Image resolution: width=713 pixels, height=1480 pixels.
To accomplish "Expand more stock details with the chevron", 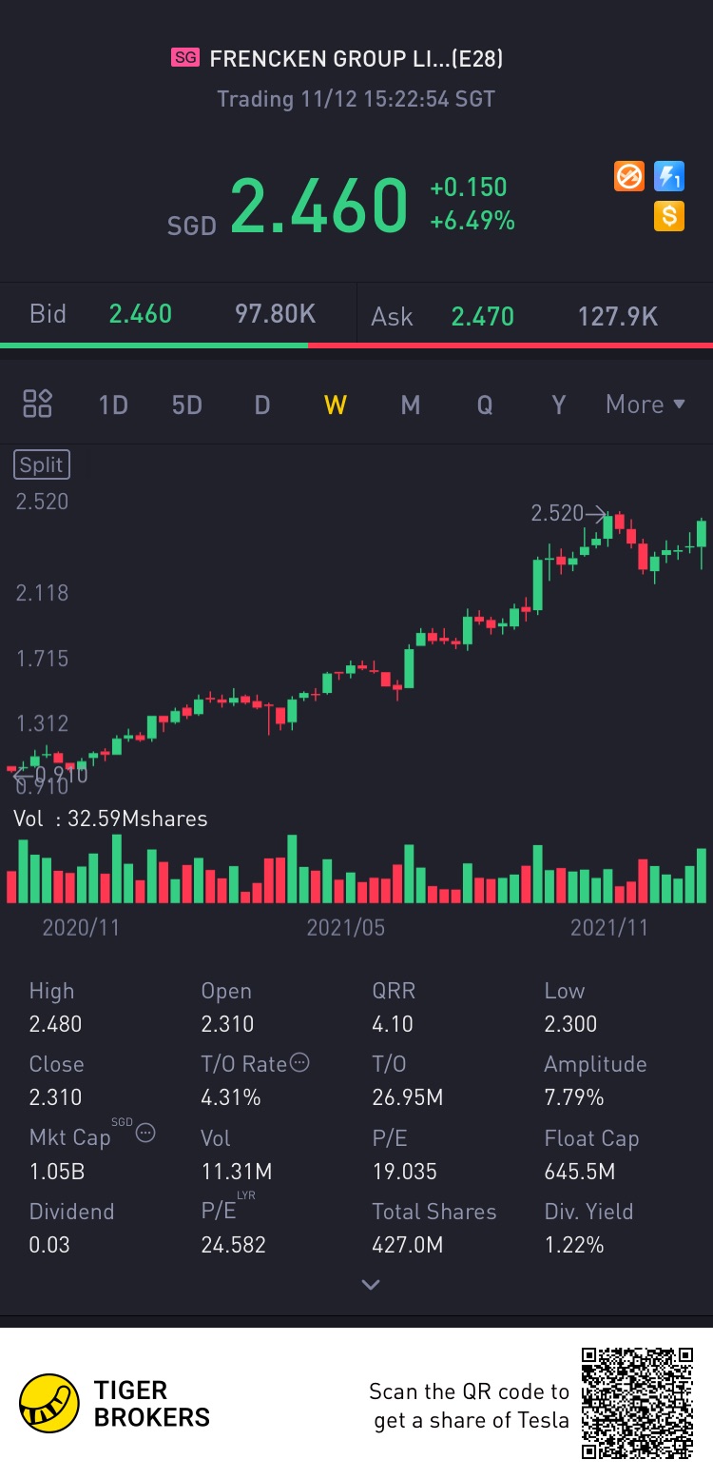I will [371, 1285].
